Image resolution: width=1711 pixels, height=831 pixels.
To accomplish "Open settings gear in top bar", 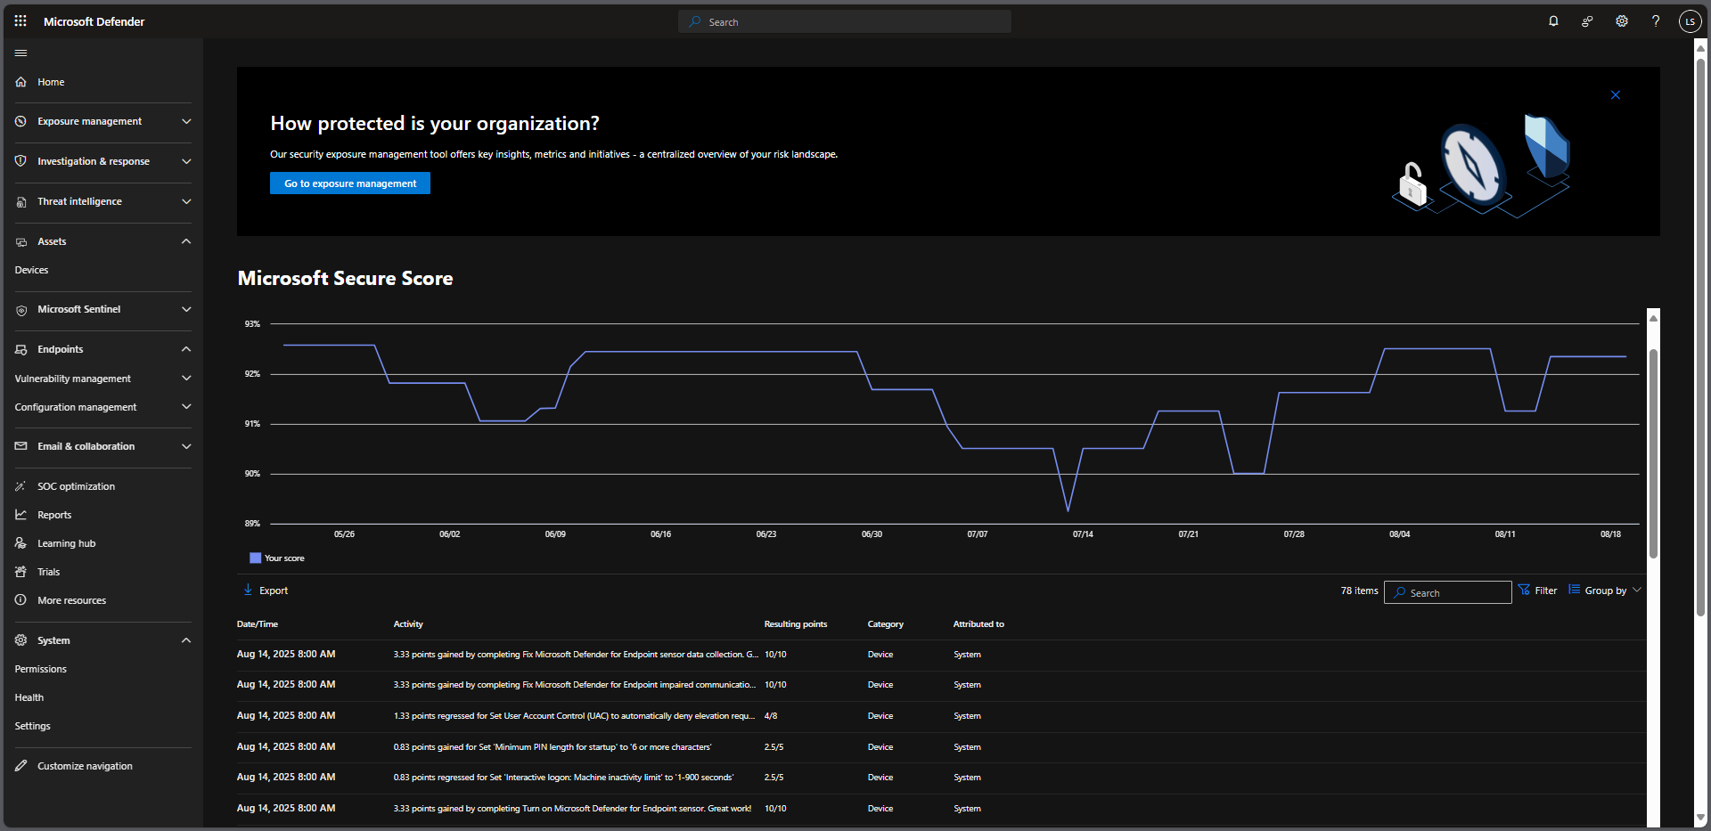I will [1622, 21].
